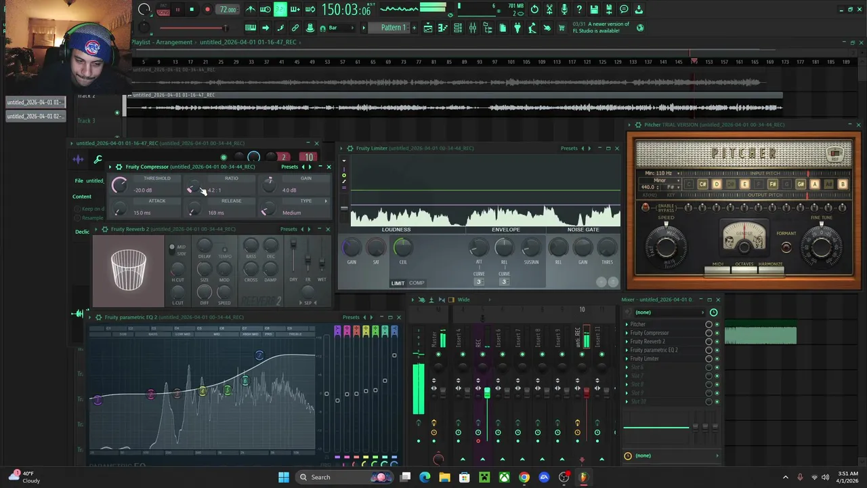Open the microphone one-click recording icon

[x=564, y=9]
